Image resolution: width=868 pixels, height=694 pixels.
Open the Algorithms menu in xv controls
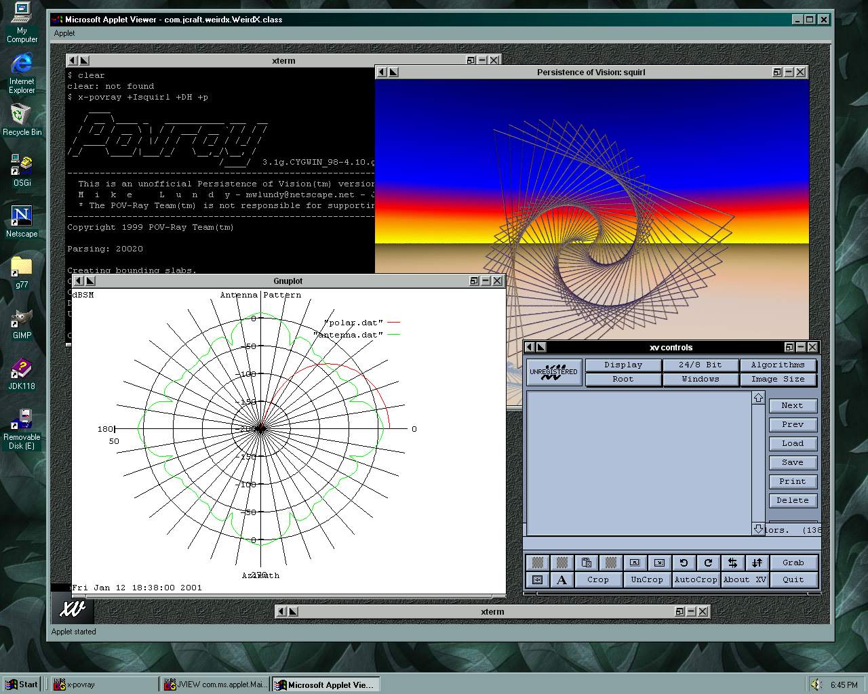click(778, 365)
